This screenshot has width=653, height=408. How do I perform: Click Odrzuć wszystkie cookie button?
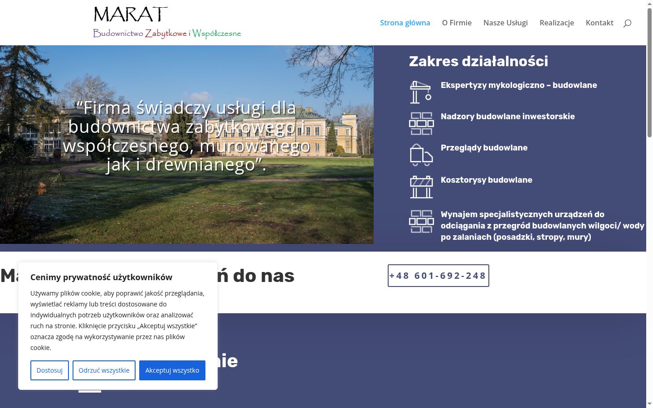[x=104, y=370]
